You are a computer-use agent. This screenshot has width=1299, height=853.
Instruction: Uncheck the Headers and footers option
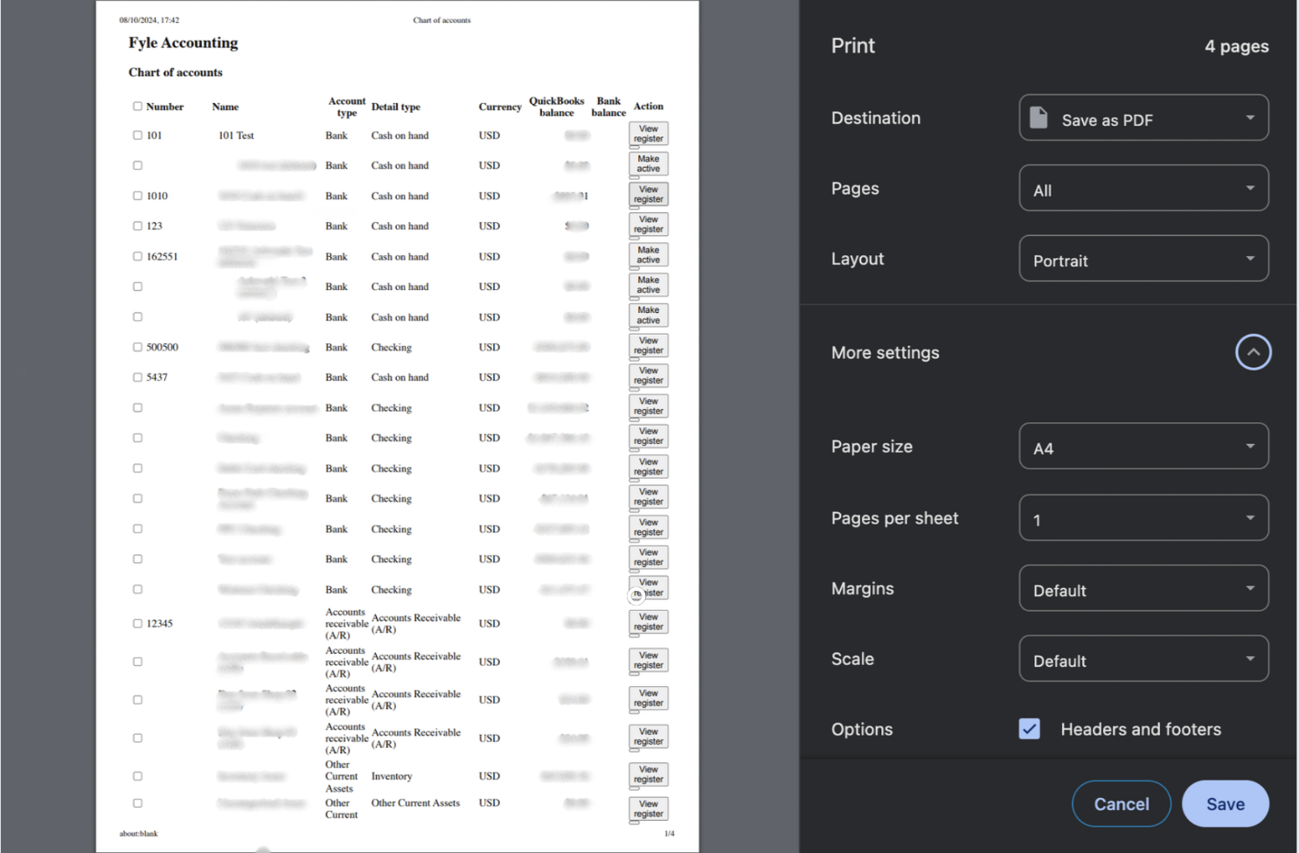click(1030, 729)
